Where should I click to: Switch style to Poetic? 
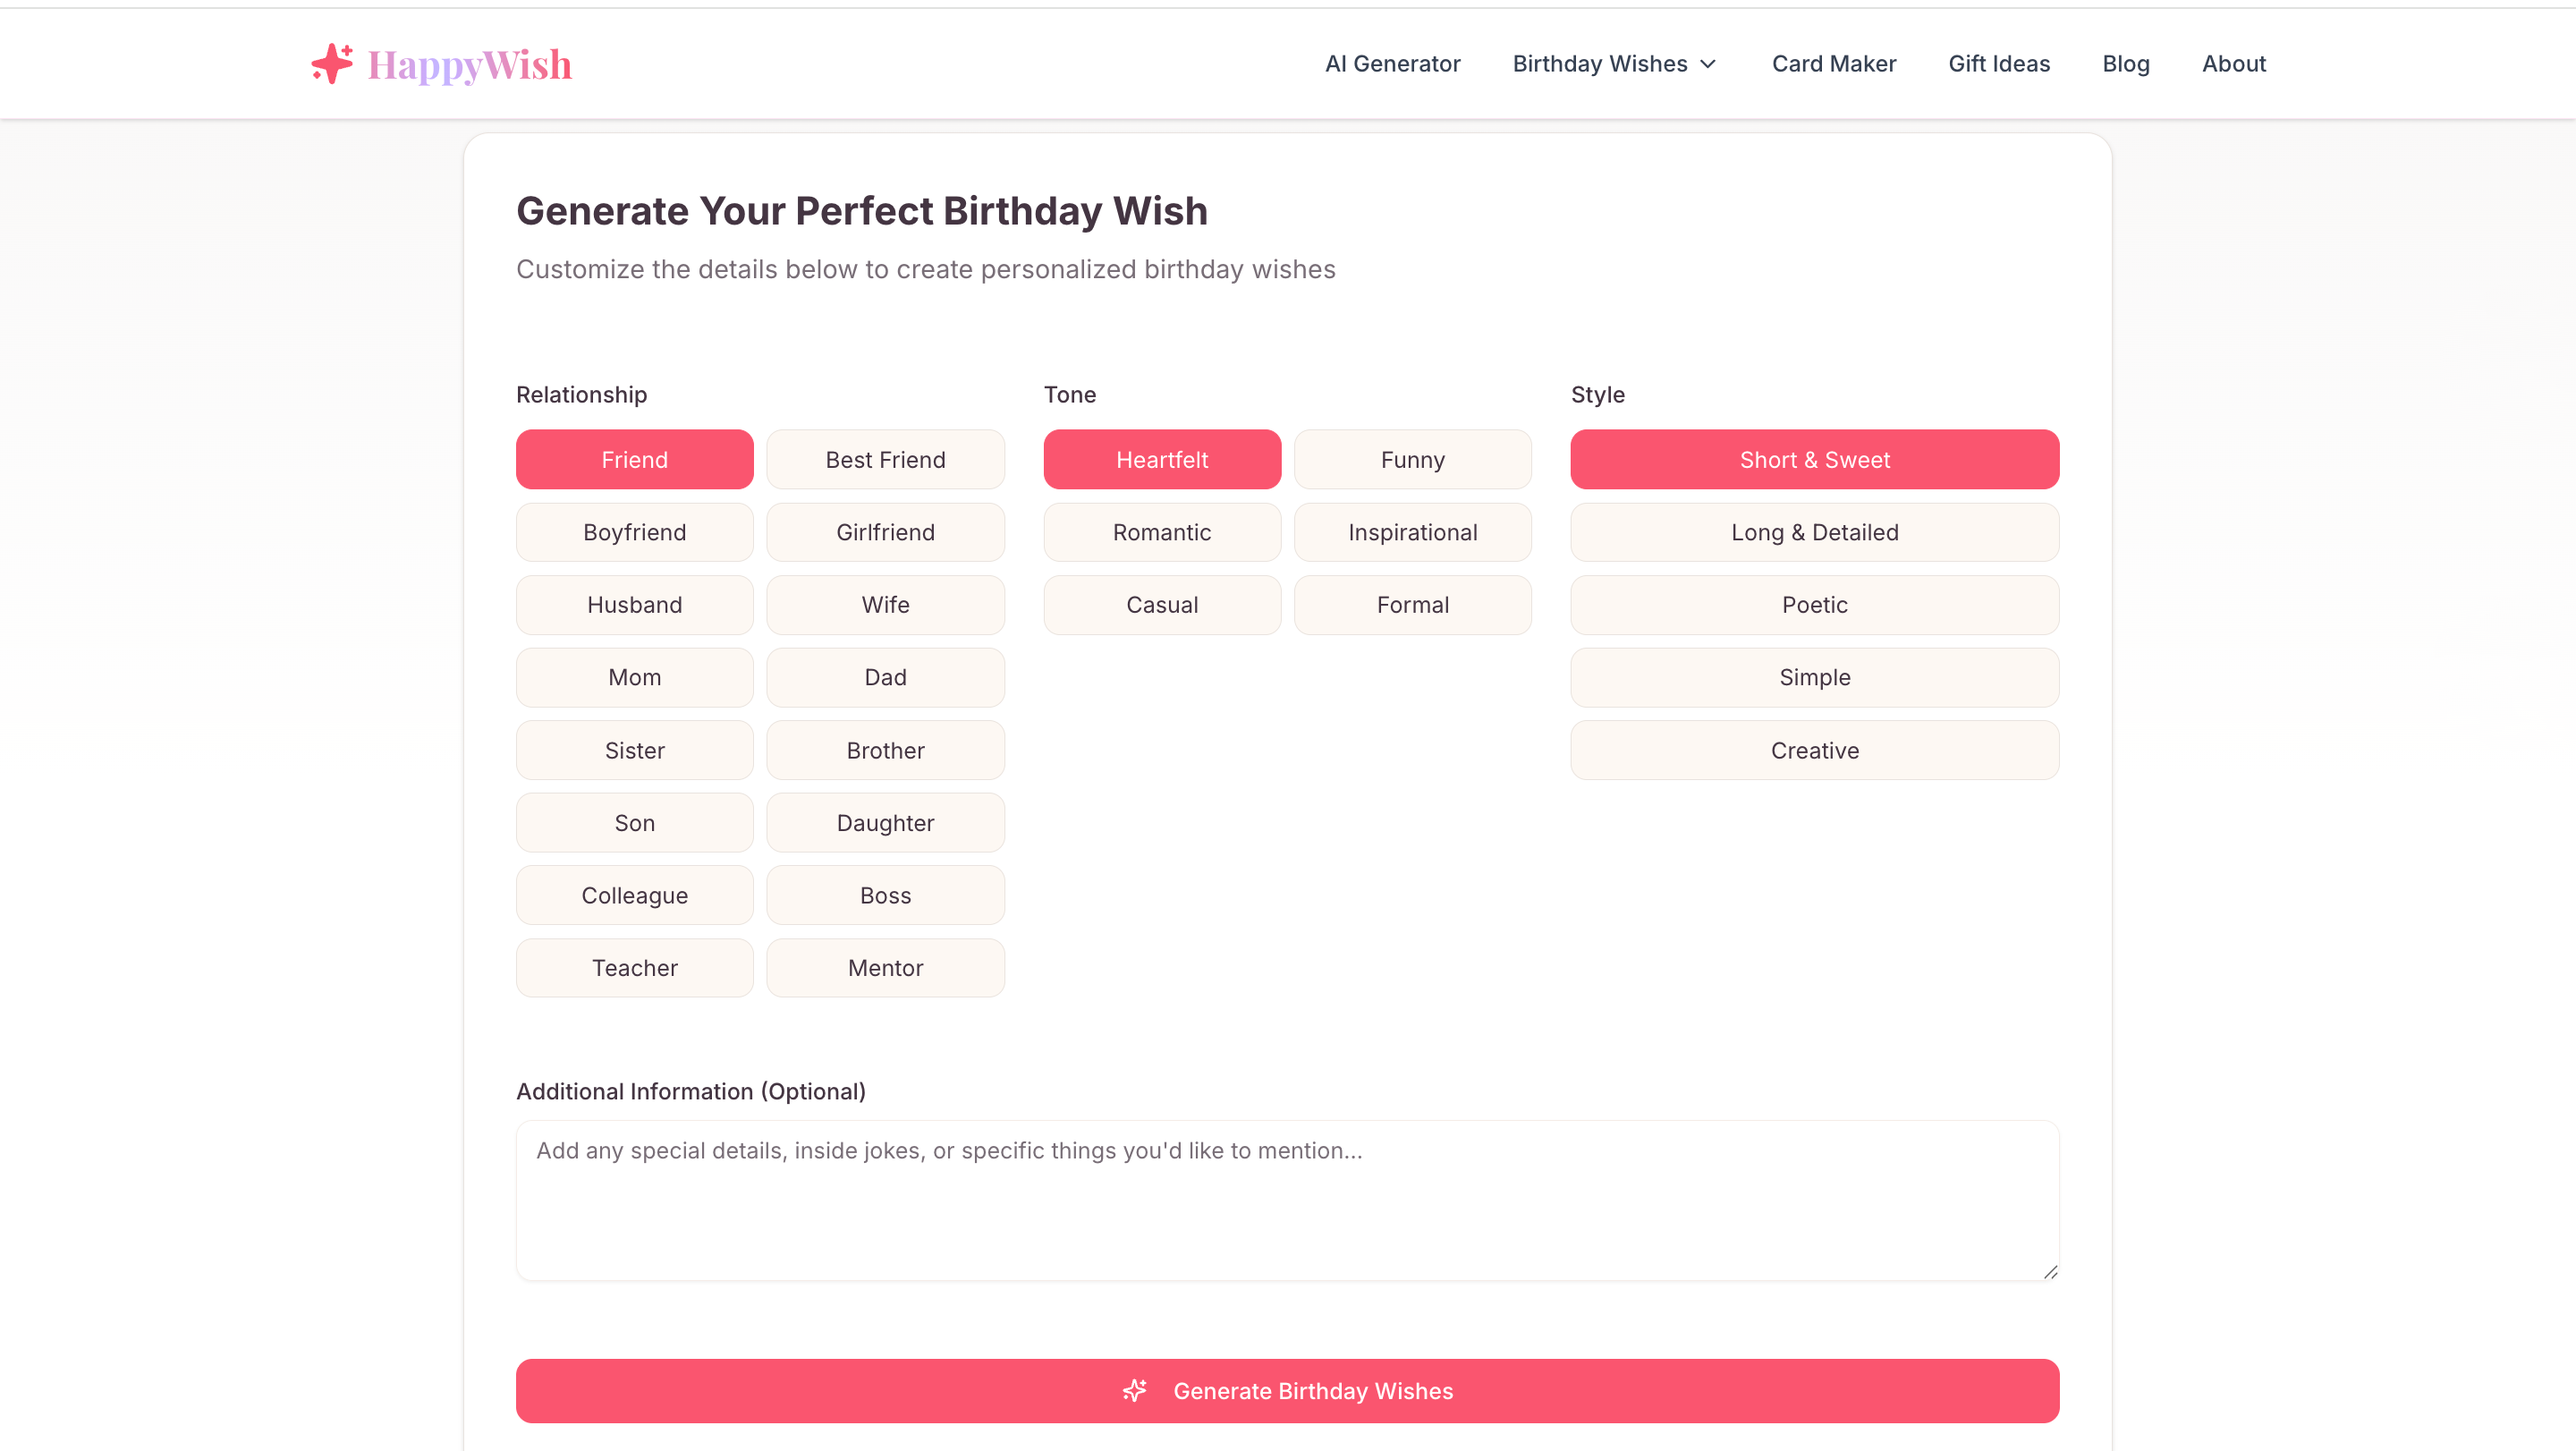coord(1813,604)
